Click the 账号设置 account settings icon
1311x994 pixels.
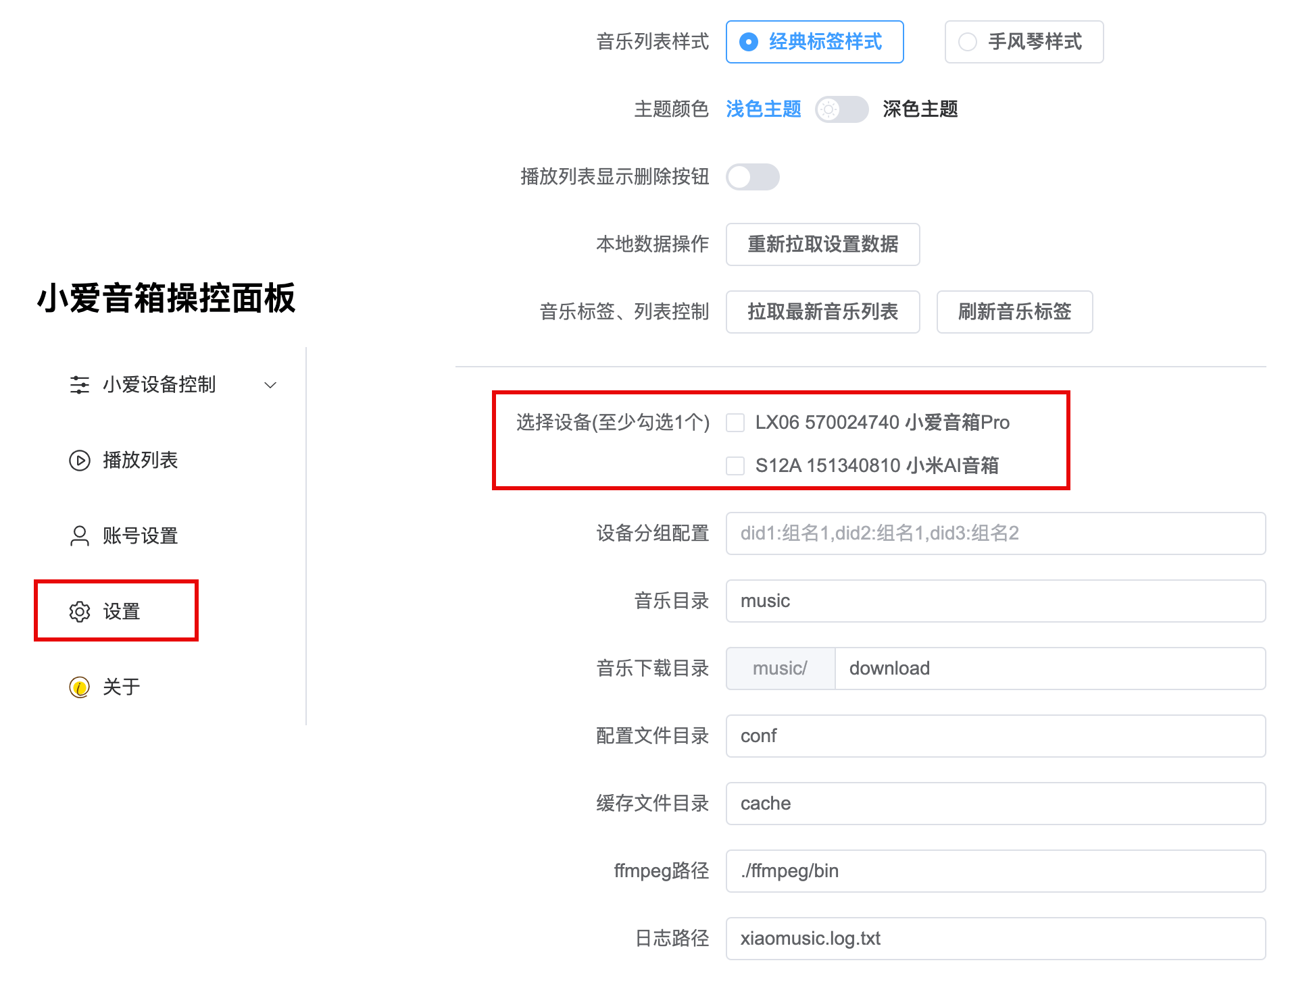point(77,533)
